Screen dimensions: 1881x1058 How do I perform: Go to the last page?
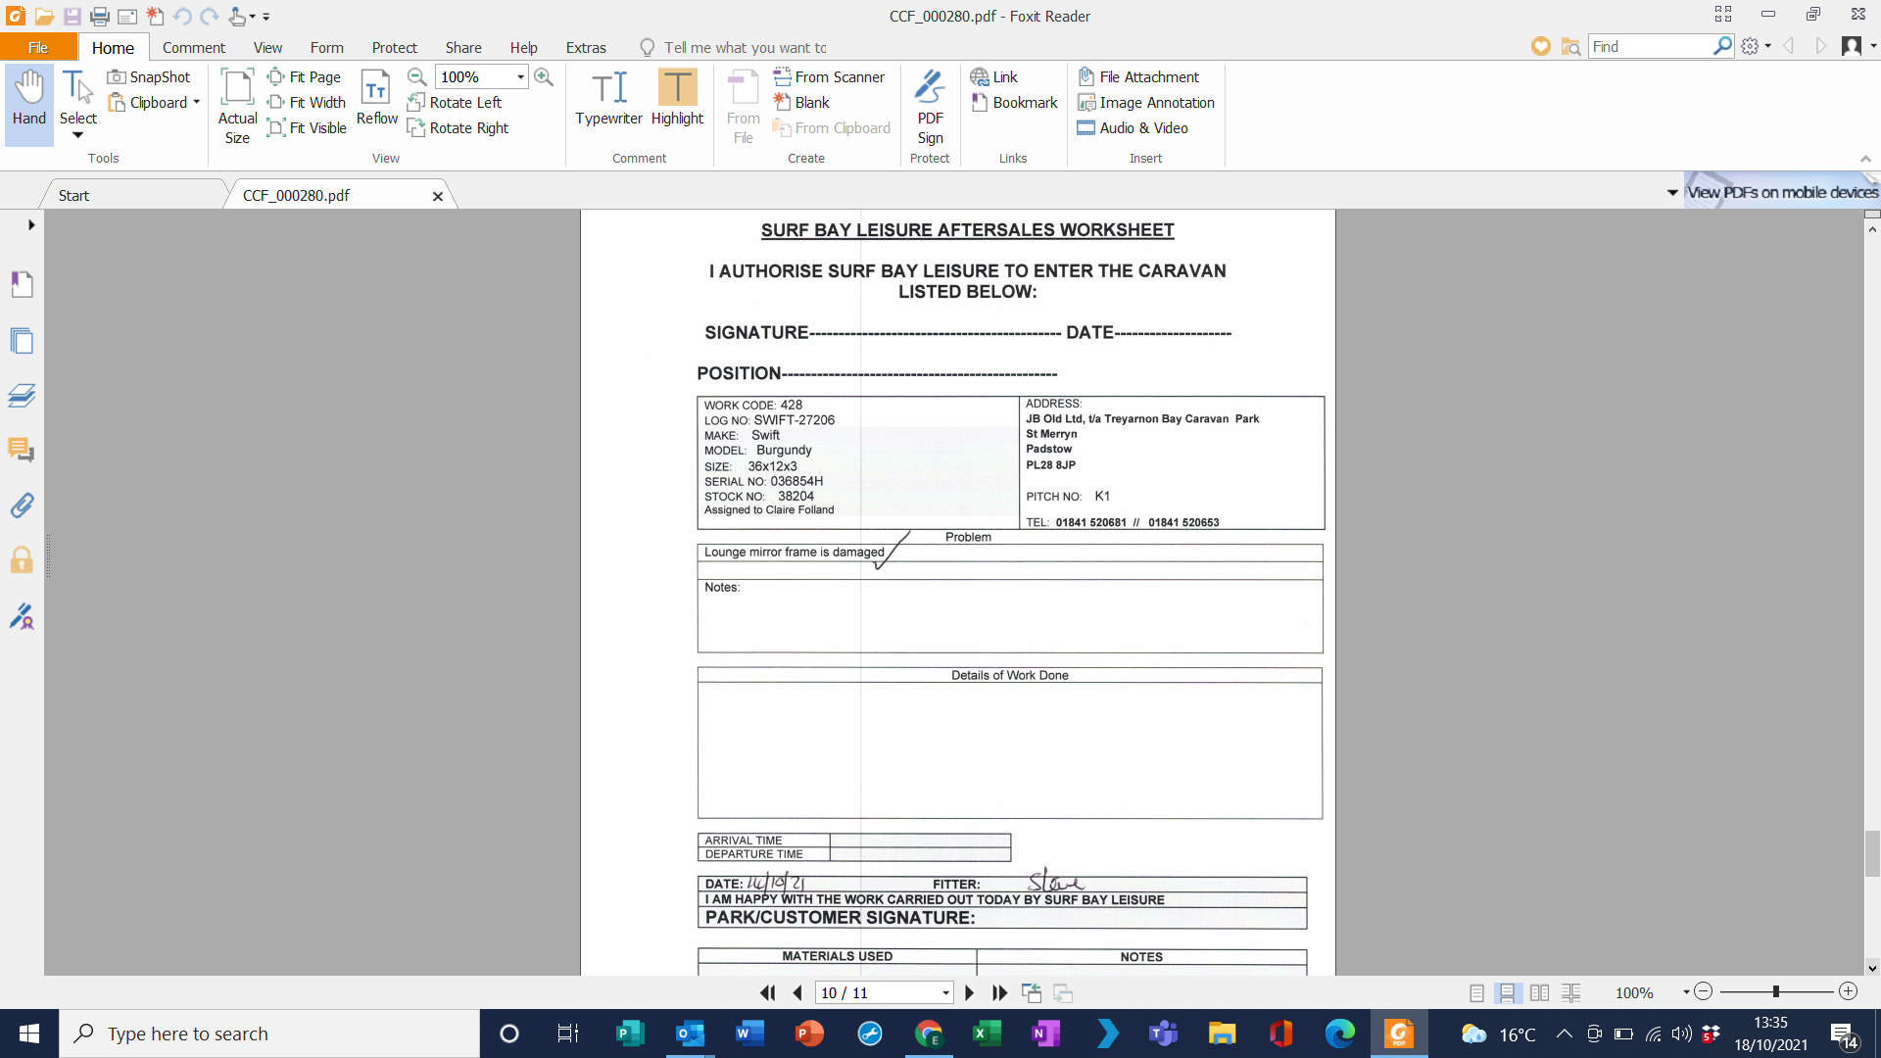[999, 992]
